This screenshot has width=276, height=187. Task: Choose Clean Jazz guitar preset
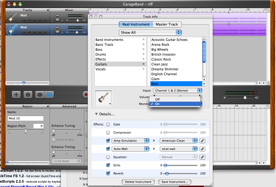point(176,64)
